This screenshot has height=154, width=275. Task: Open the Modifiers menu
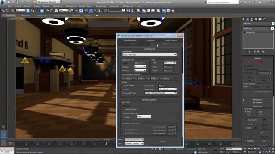(x=57, y=6)
